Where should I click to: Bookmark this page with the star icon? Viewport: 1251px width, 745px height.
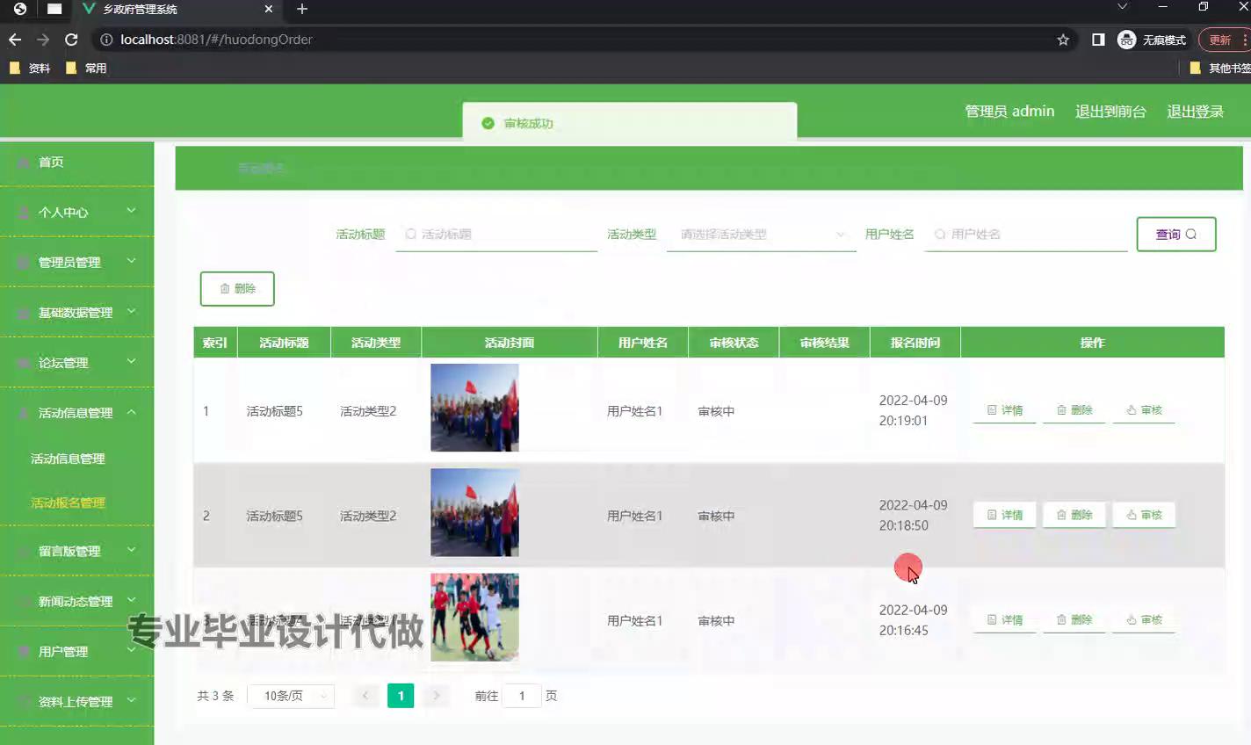pos(1063,40)
